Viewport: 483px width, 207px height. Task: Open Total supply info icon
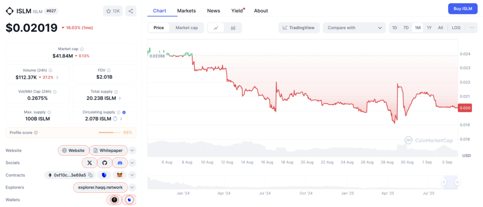pos(116,92)
